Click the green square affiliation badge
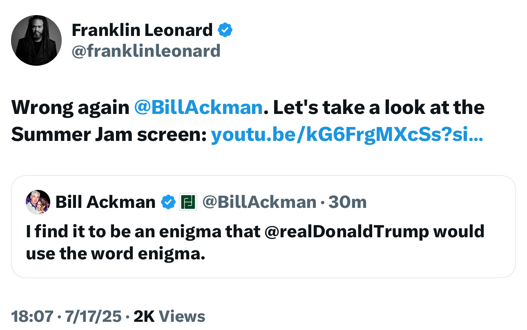 click(x=188, y=202)
